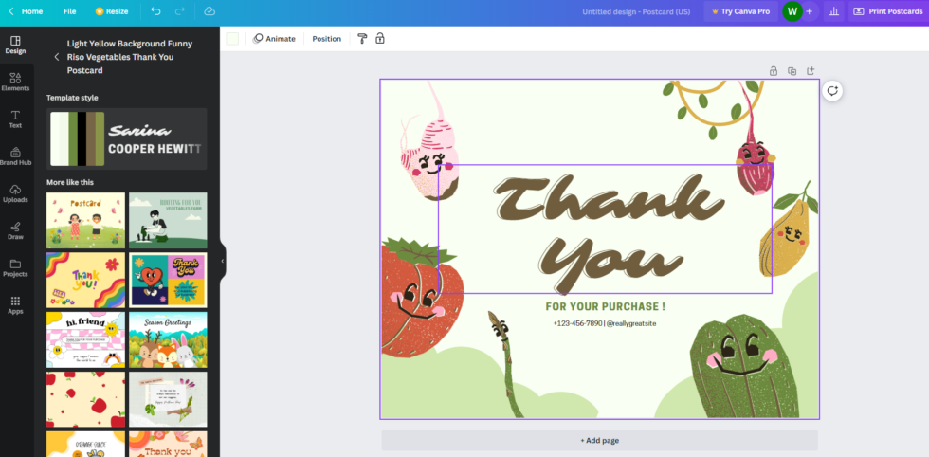Open the Uploads panel
Screen dimensions: 929x457
(15, 193)
